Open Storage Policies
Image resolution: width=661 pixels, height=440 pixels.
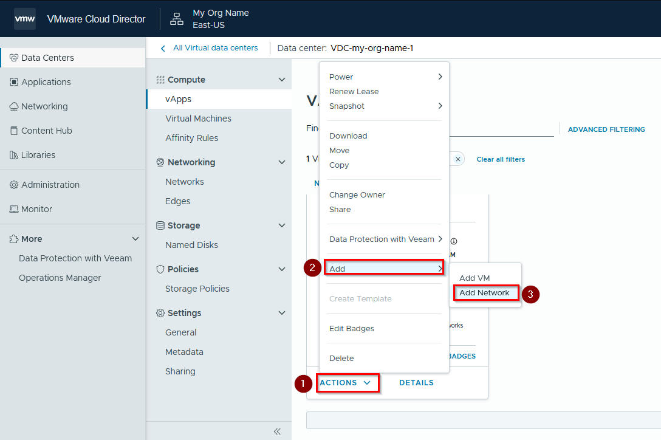pos(197,289)
